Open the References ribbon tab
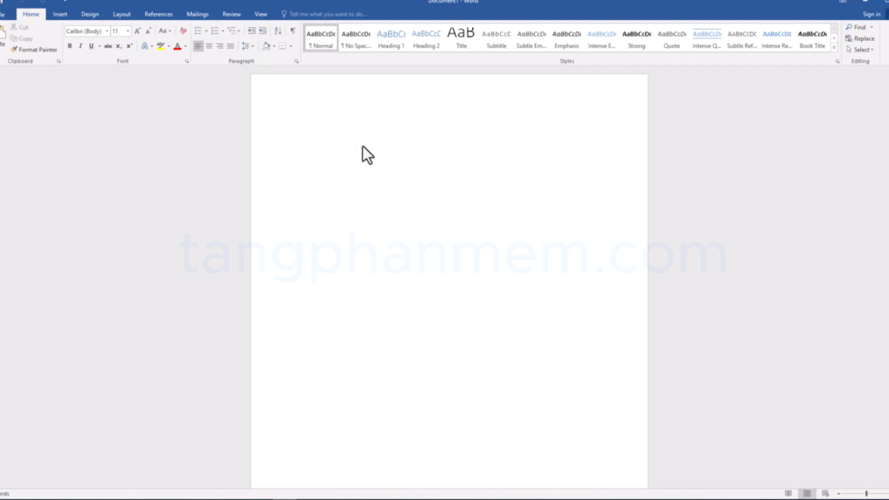Screen dimensions: 889x500 coord(158,14)
